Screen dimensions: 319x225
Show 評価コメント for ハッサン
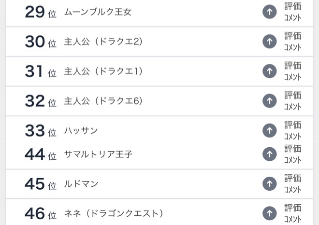point(292,130)
